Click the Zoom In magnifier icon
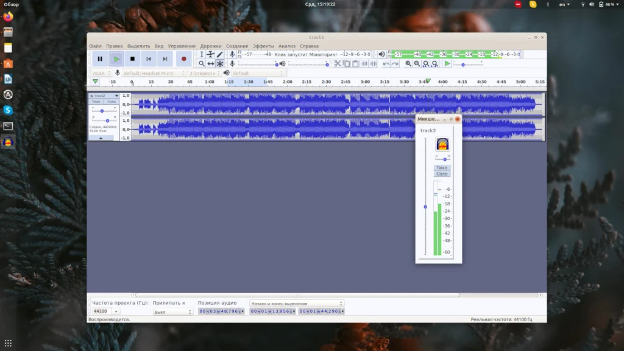This screenshot has width=624, height=351. coord(408,63)
